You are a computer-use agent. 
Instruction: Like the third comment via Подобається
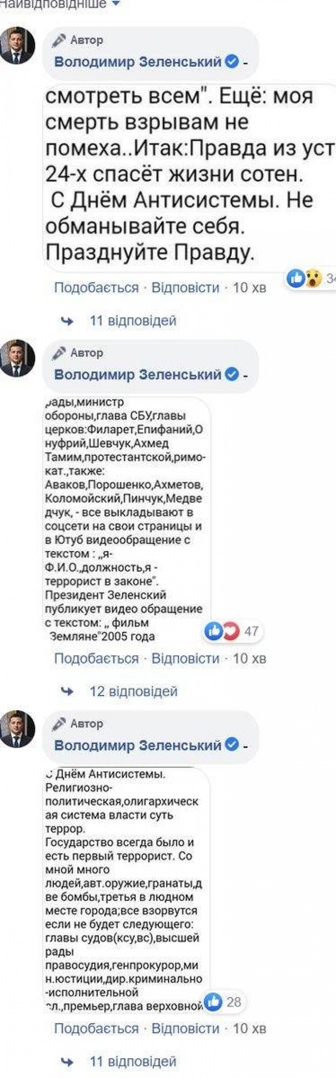tap(96, 1028)
